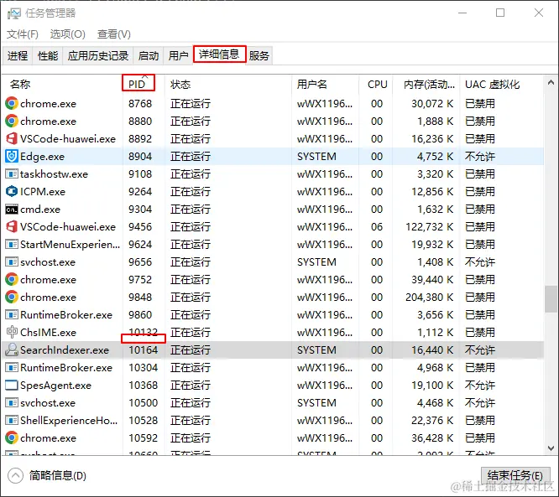Click chrome.exe icon for PID 9752
The image size is (559, 497).
(12, 279)
